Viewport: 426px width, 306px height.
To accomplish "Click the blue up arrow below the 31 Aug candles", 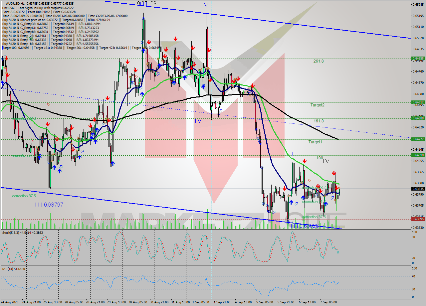I will 174,82.
